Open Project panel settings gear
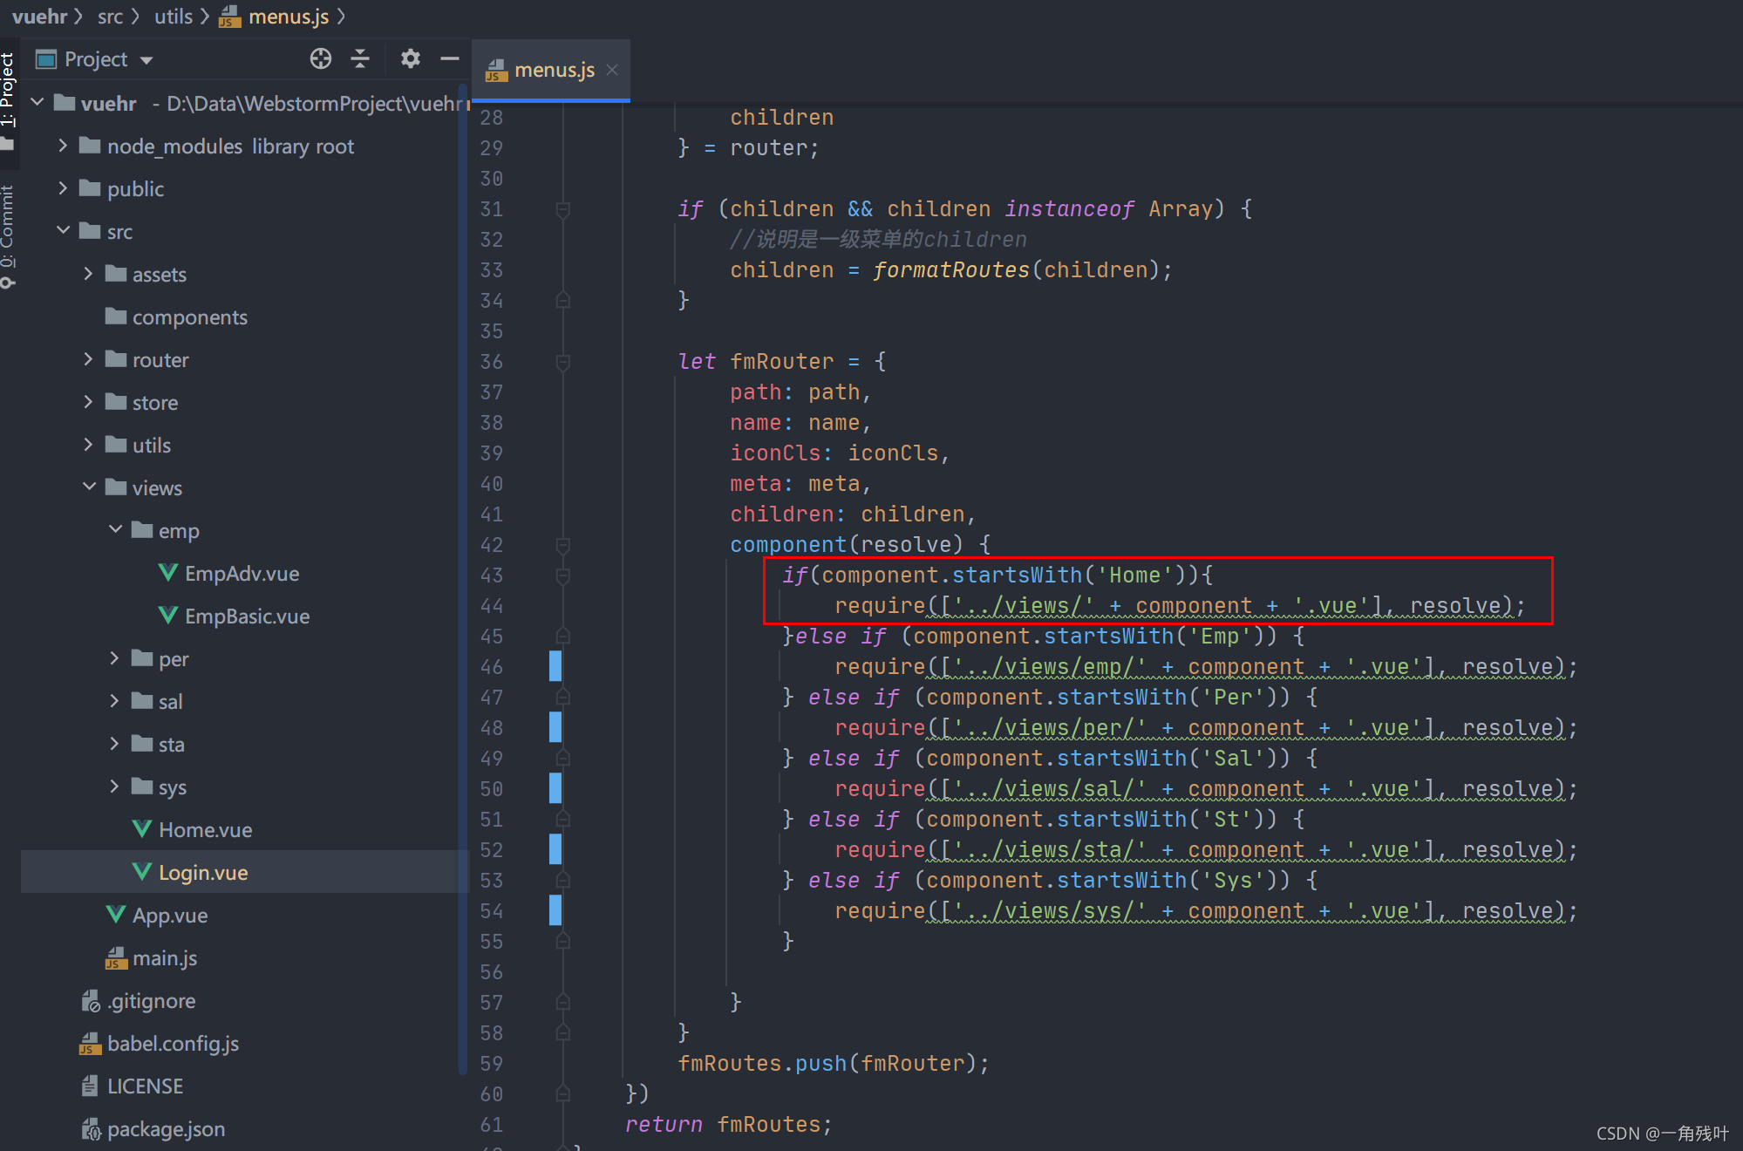This screenshot has width=1743, height=1151. point(410,59)
